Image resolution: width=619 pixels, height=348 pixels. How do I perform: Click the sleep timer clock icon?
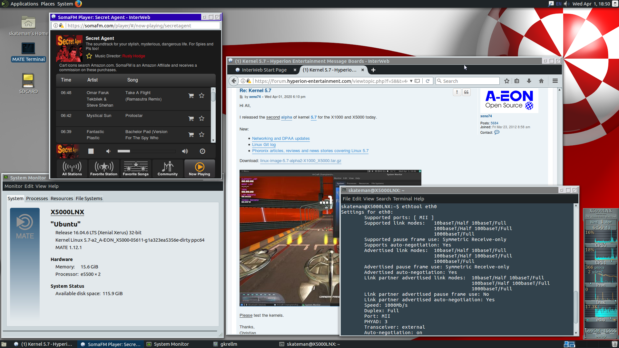[x=202, y=151]
